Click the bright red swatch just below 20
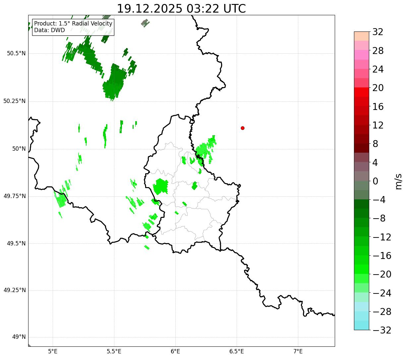This screenshot has height=358, width=406. [362, 92]
